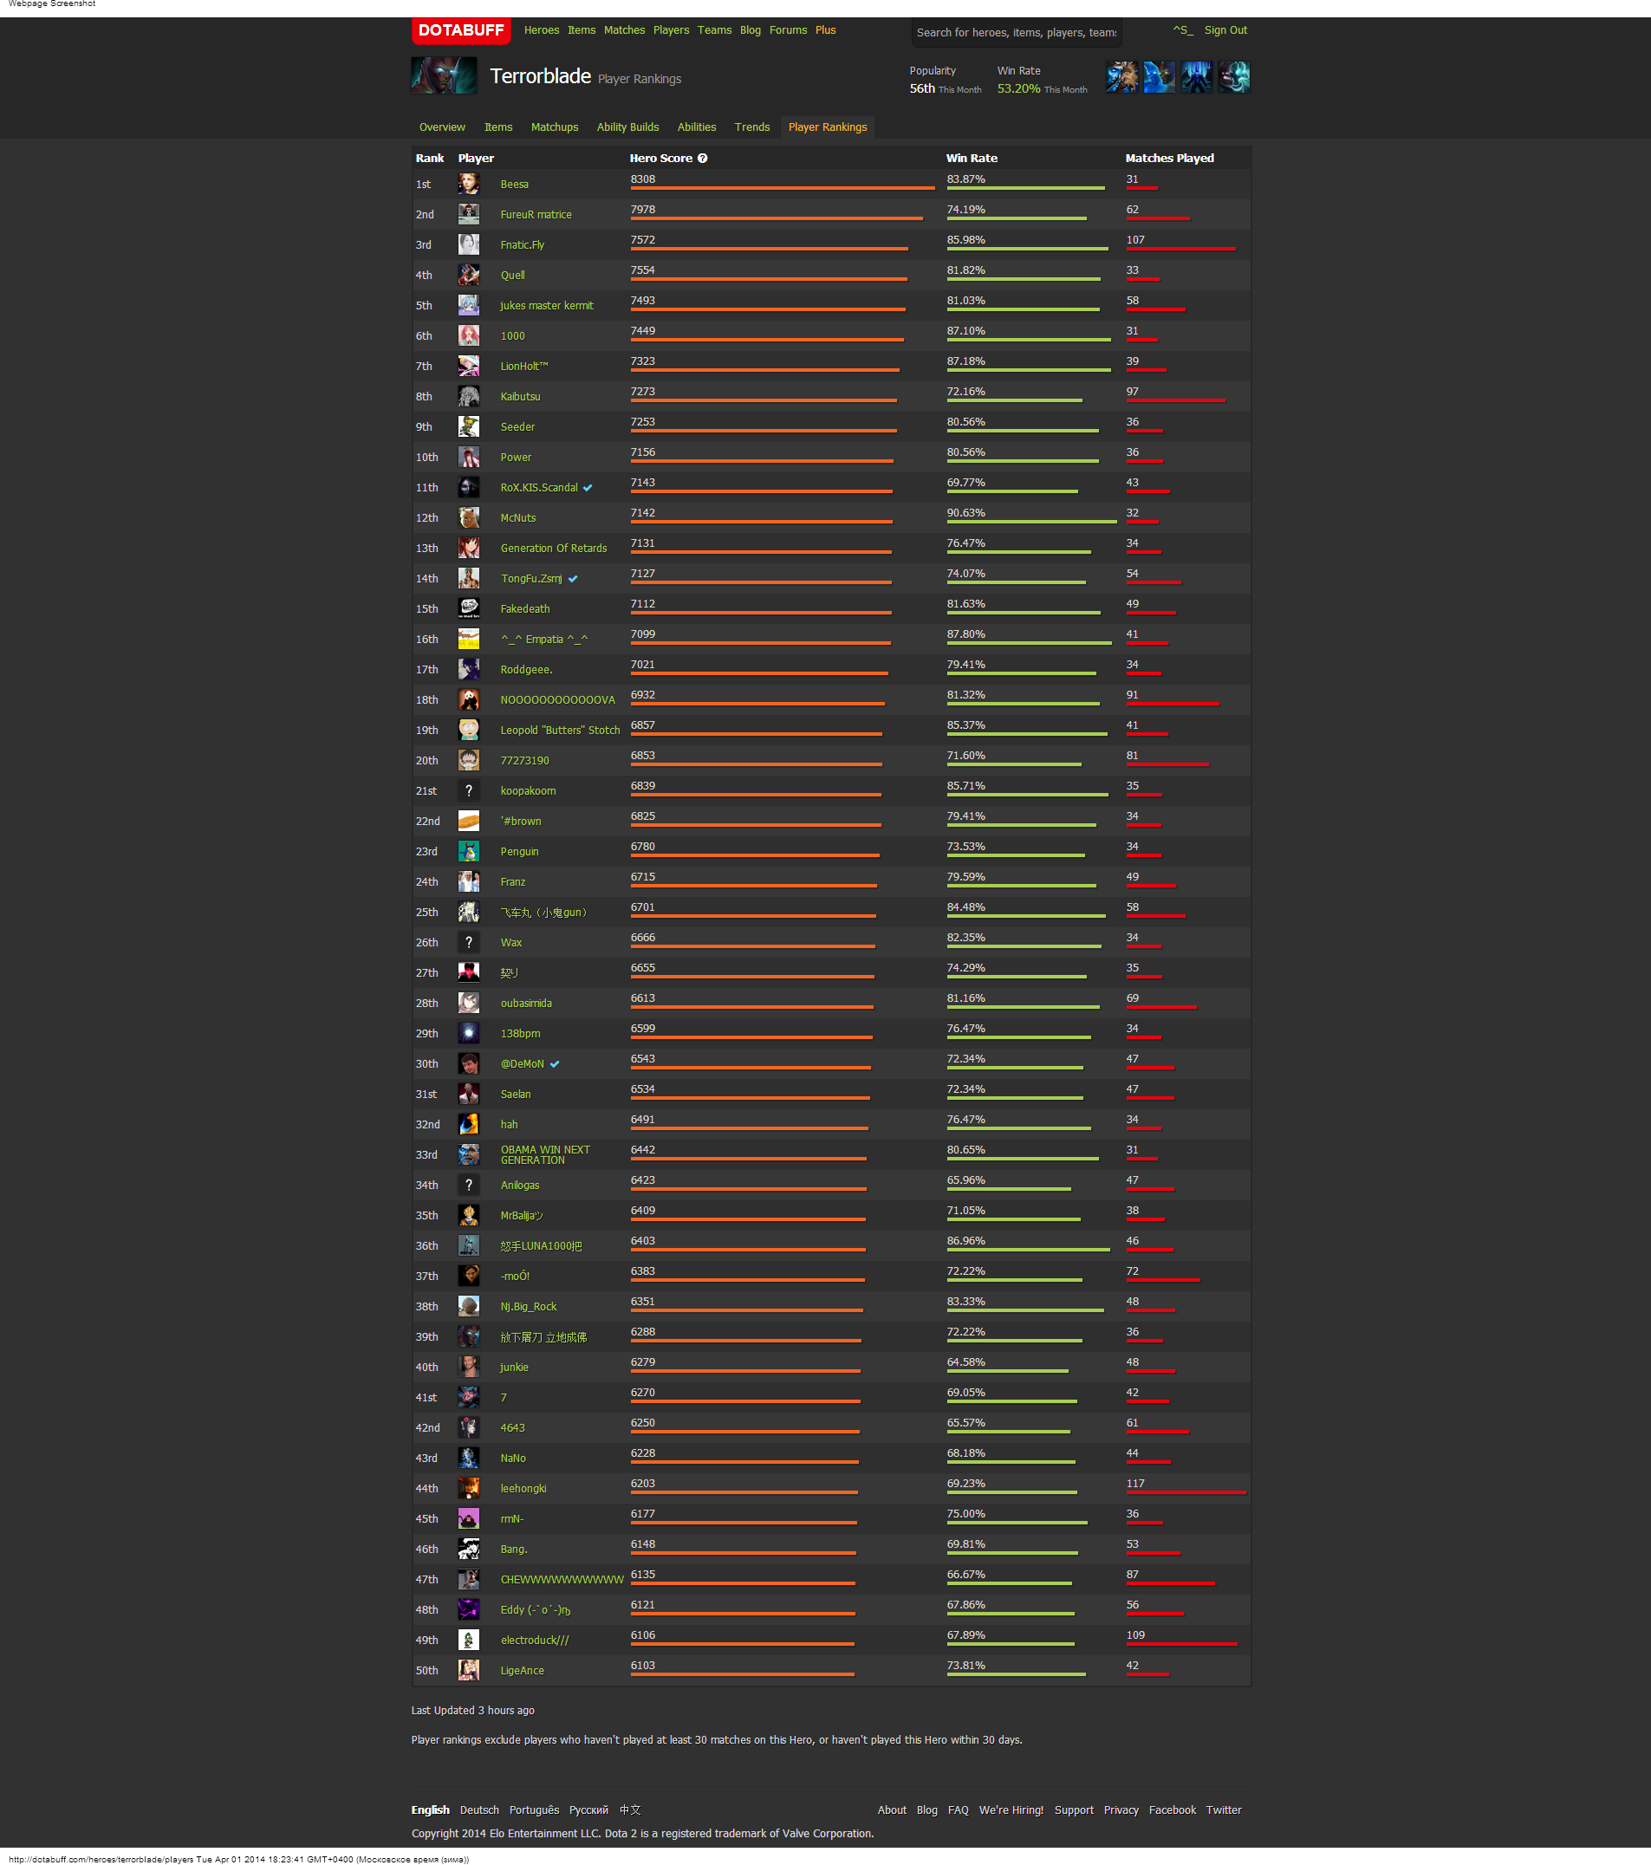
Task: Click the orange Hero Score bar for Beesa
Action: [x=782, y=188]
